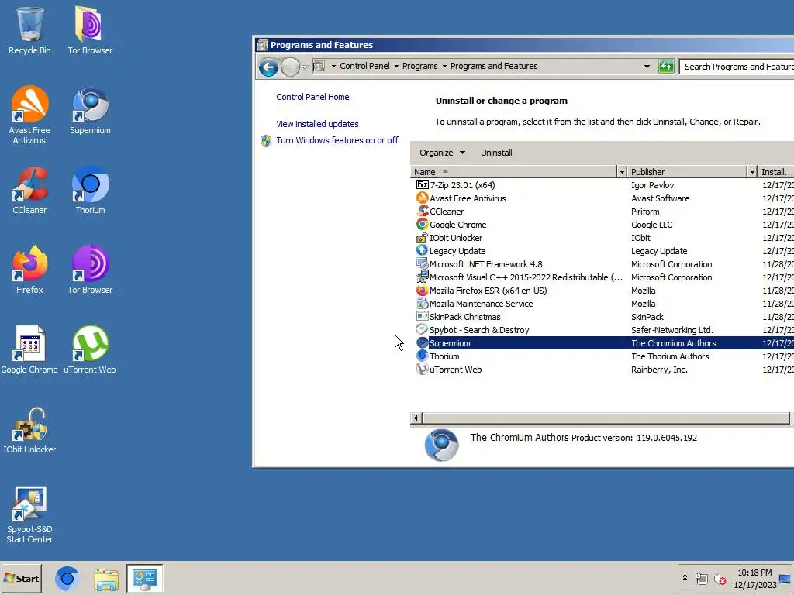Open Windows Explorer from the taskbar
The image size is (794, 595).
[105, 579]
